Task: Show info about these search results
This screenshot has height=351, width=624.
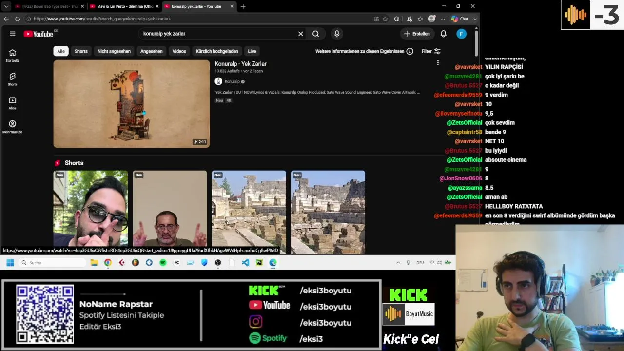Action: (x=409, y=51)
